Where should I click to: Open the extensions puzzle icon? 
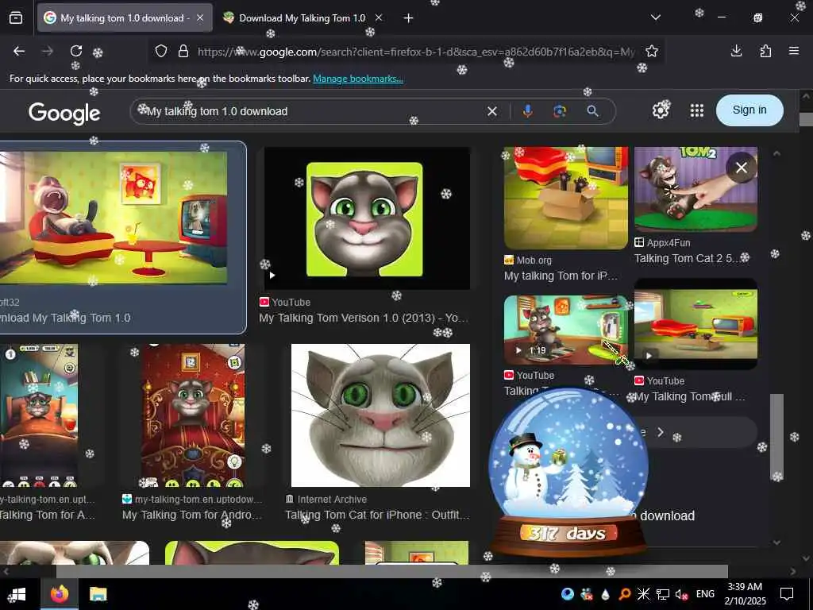point(765,51)
